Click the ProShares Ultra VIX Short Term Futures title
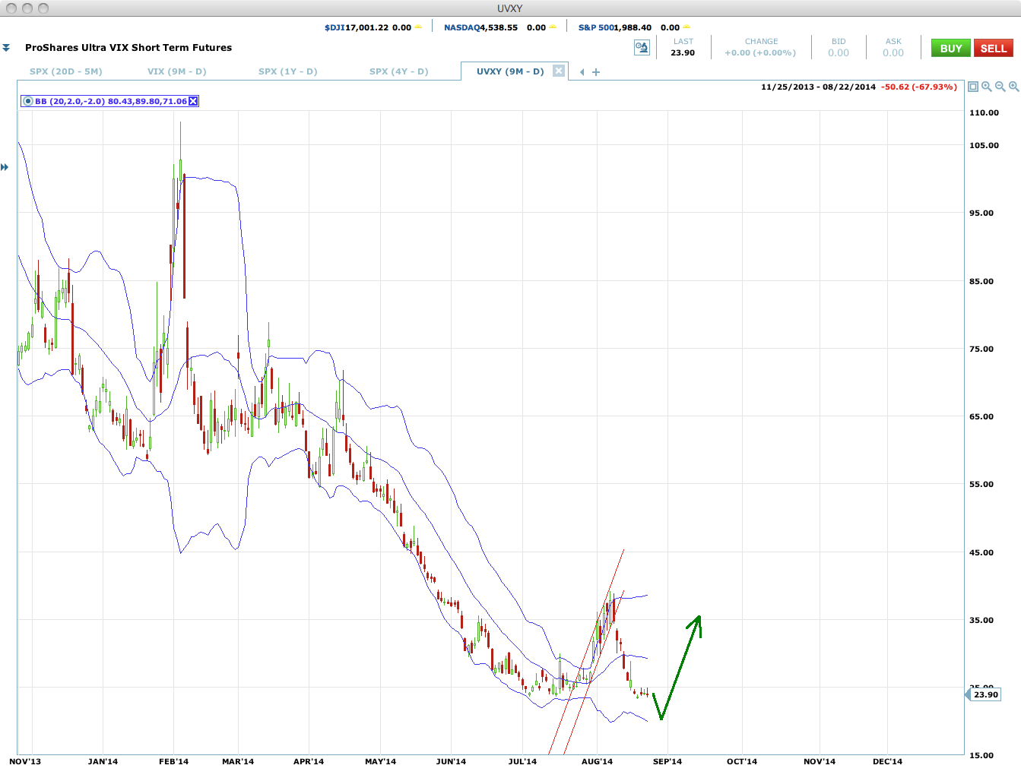The image size is (1021, 781). click(x=128, y=47)
